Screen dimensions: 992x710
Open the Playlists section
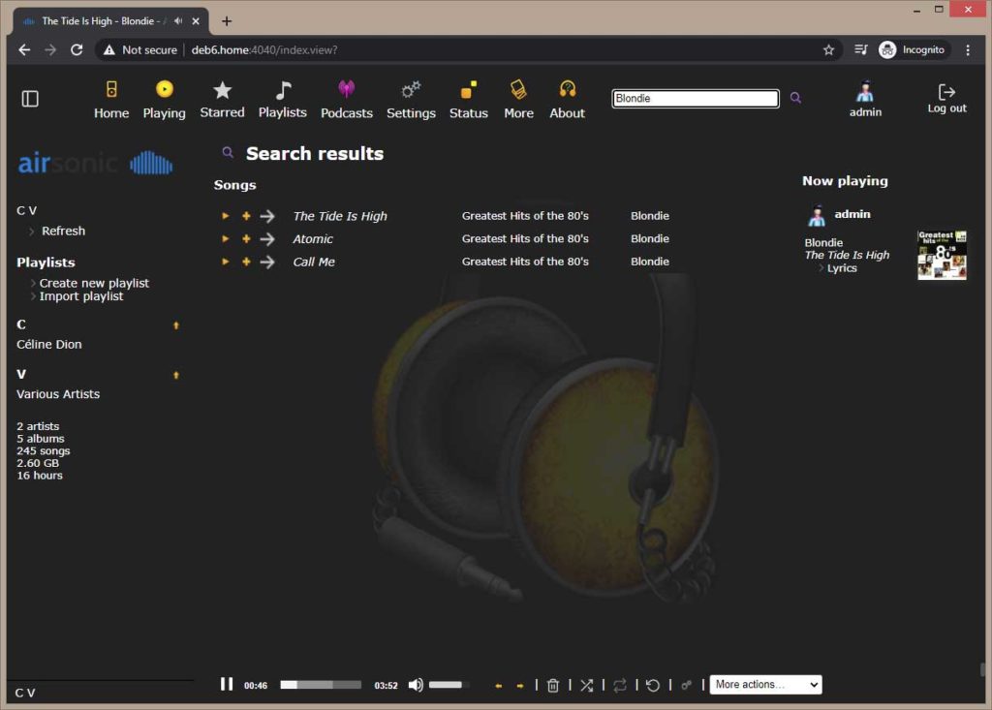[x=282, y=100]
